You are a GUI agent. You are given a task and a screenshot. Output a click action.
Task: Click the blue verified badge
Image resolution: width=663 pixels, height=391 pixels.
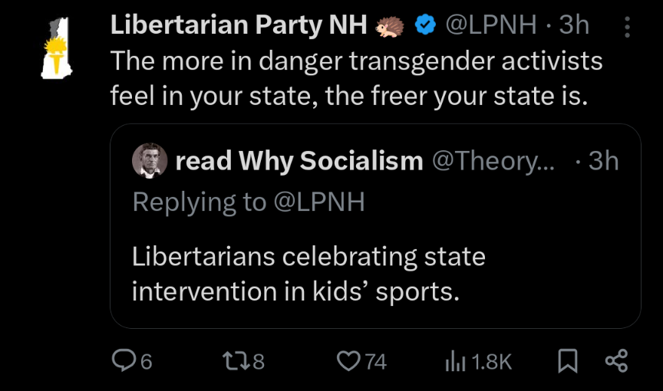[424, 25]
